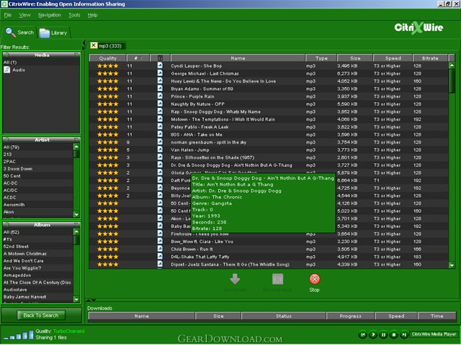Click file icon for George Michael - Last Chrismas
The width and height of the screenshot is (461, 345).
tap(160, 73)
